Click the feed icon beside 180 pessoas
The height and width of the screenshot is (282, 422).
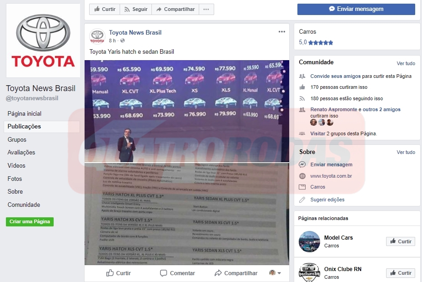302,99
